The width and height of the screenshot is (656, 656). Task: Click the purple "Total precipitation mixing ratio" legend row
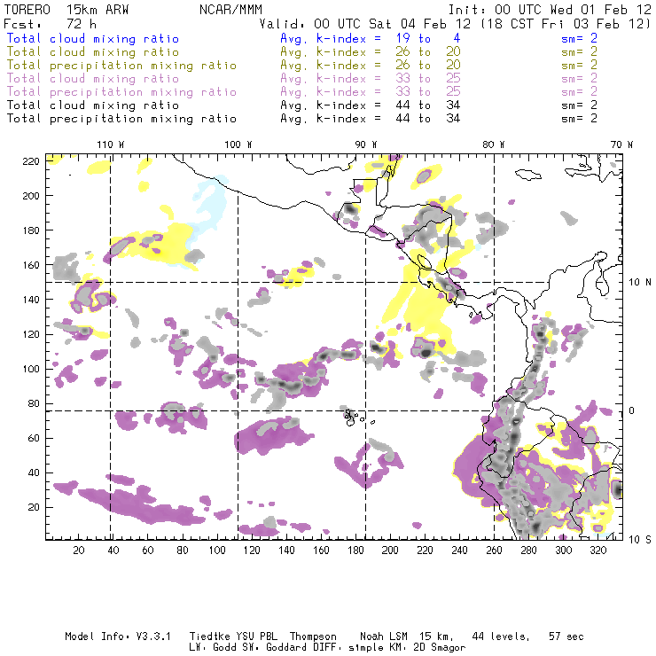click(x=121, y=92)
